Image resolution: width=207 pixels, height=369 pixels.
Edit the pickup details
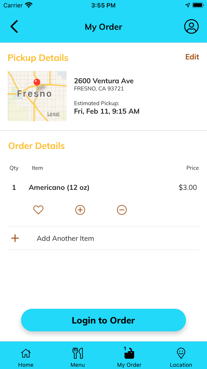192,57
